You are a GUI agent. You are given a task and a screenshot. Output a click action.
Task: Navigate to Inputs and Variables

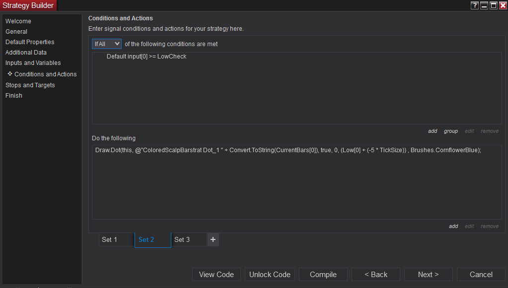pos(33,63)
